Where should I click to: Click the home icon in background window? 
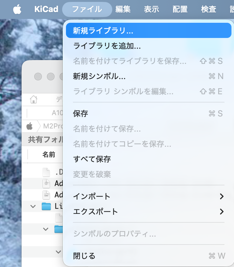34,99
